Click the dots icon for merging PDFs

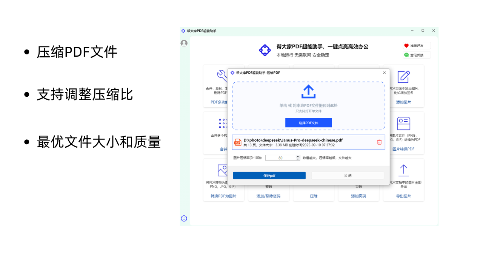pos(222,124)
